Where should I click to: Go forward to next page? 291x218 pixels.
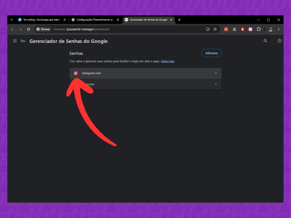click(x=20, y=29)
